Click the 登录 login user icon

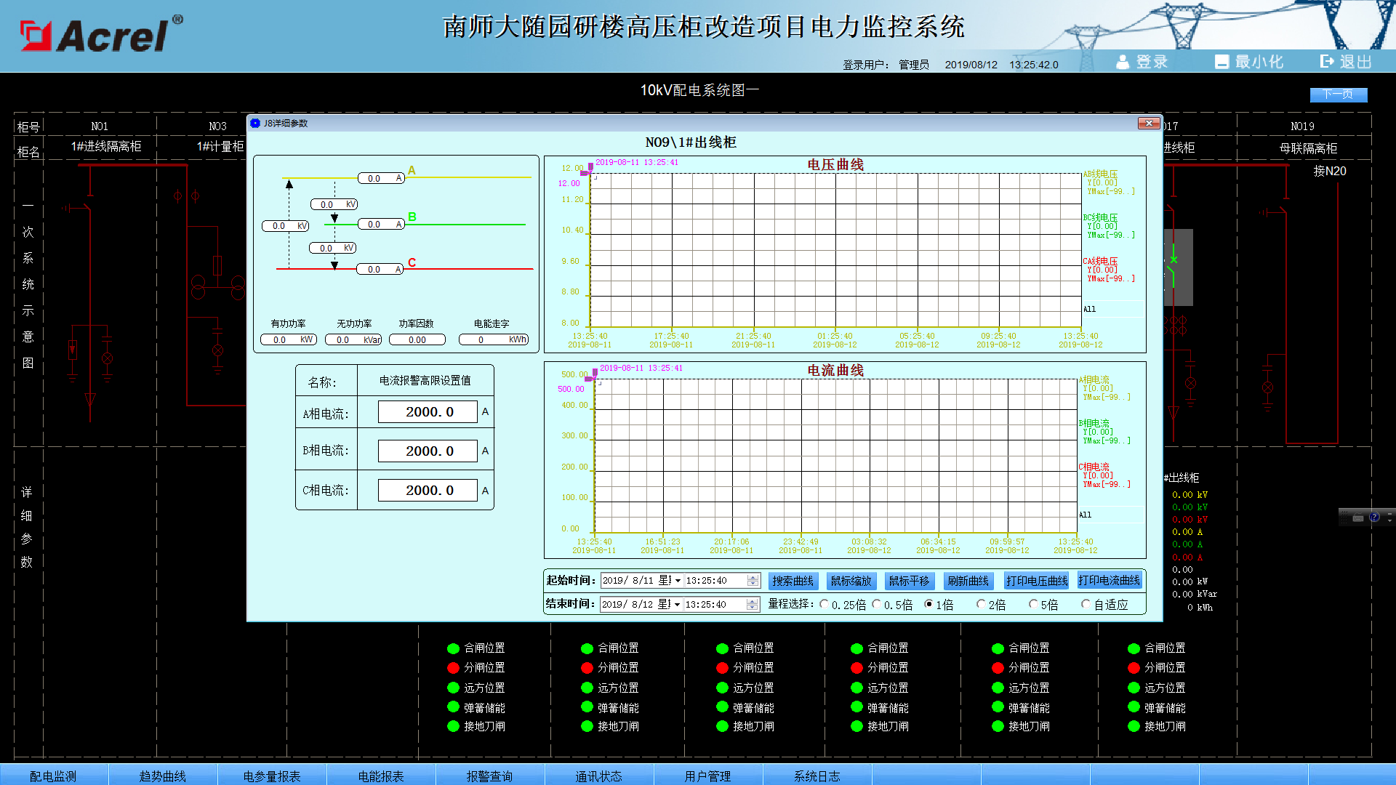pos(1123,62)
